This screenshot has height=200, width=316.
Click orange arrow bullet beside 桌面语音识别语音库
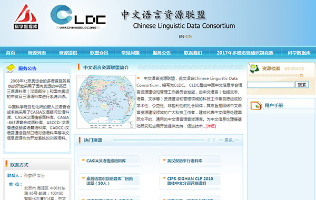click(x=83, y=178)
